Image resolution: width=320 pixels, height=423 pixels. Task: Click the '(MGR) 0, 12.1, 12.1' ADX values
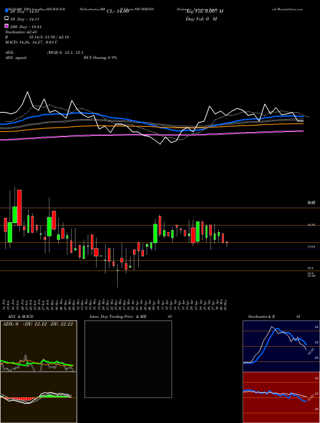[65, 53]
